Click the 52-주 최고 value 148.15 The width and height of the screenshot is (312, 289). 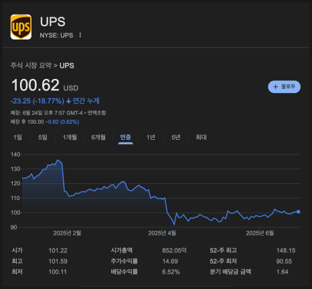(x=286, y=250)
